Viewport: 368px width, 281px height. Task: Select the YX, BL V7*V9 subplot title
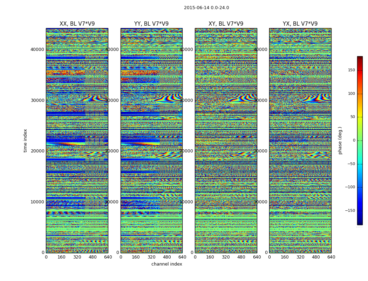click(300, 24)
